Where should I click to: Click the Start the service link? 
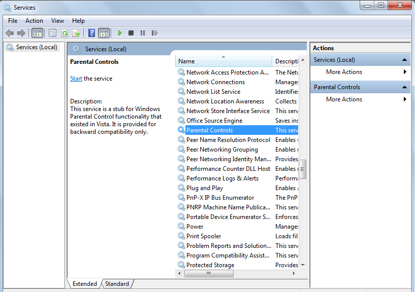(76, 79)
